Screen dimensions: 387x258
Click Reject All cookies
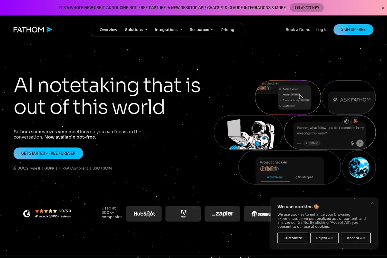[324, 238]
